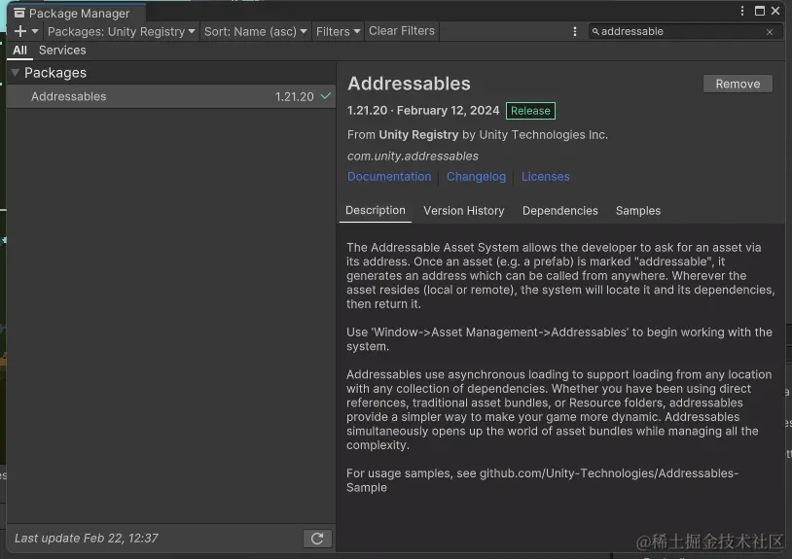This screenshot has width=792, height=559.
Task: Switch to the All tab
Action: [19, 50]
